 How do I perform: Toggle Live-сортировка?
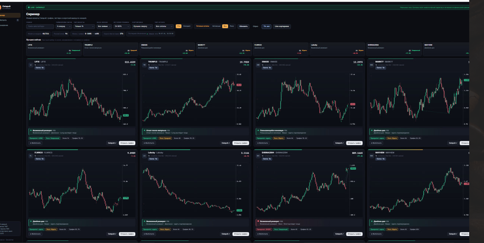click(282, 27)
